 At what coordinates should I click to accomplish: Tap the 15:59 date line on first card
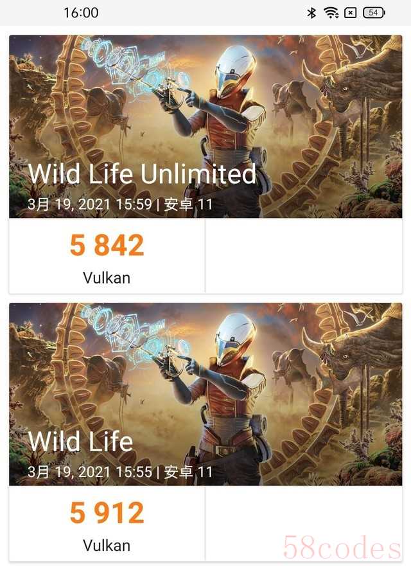[x=120, y=204]
